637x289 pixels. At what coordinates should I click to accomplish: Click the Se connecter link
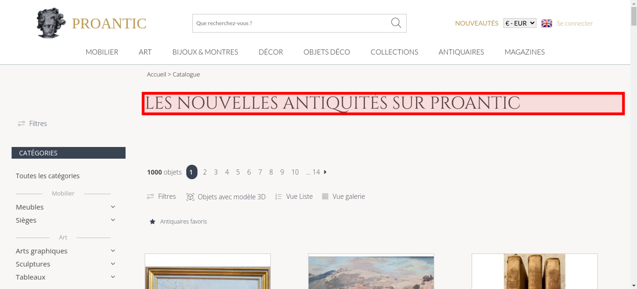pos(575,23)
